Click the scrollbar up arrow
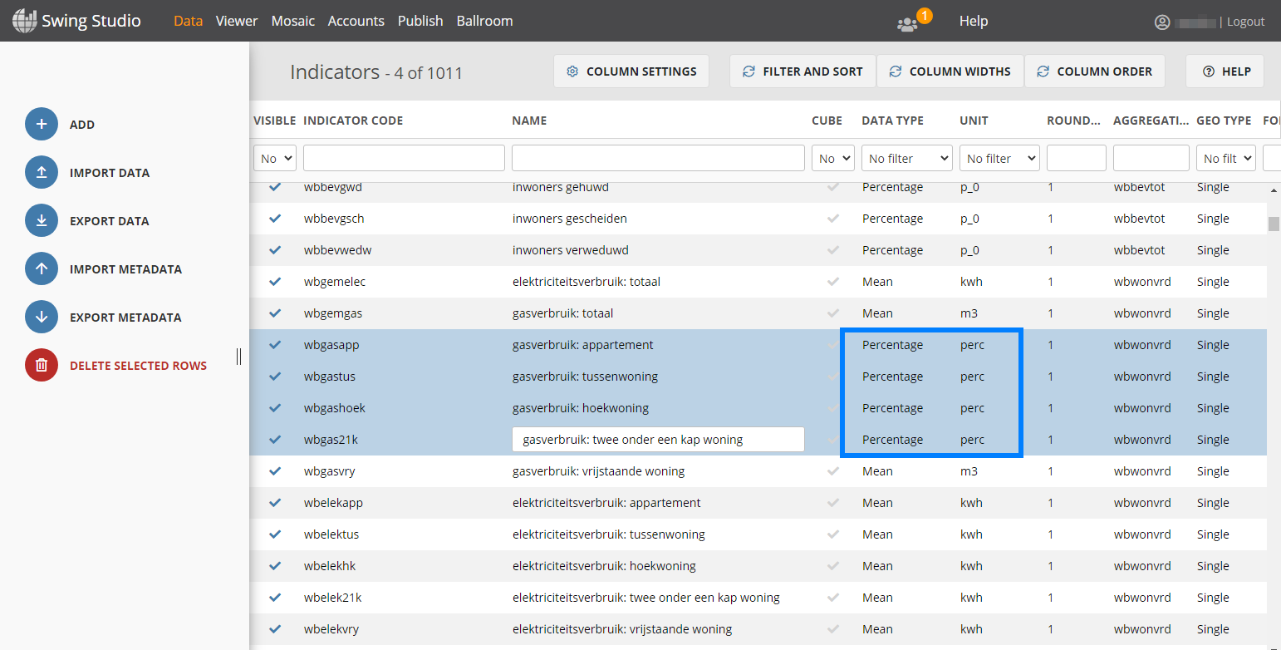The width and height of the screenshot is (1281, 650). tap(1274, 190)
